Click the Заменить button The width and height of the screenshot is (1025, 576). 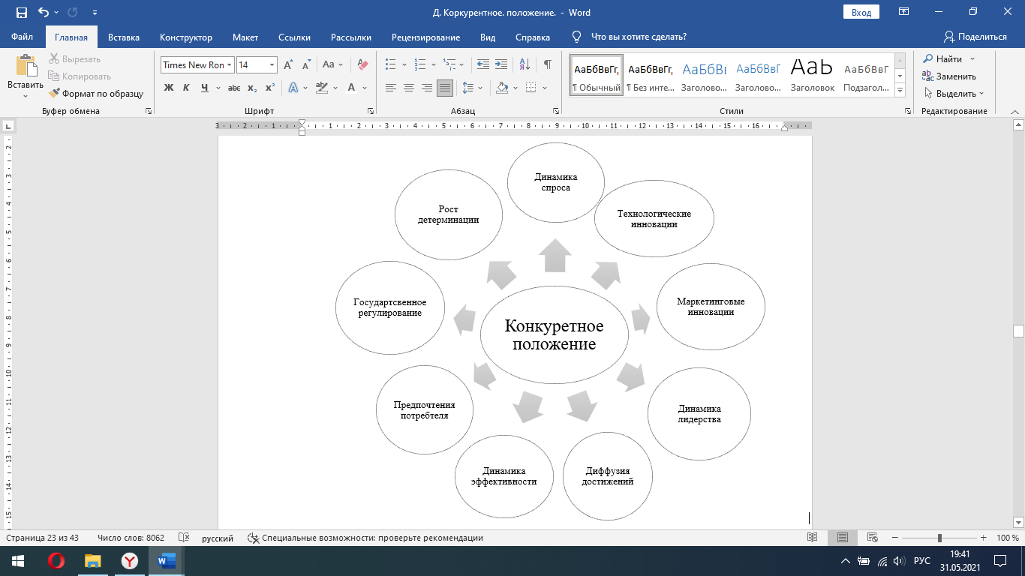click(950, 76)
